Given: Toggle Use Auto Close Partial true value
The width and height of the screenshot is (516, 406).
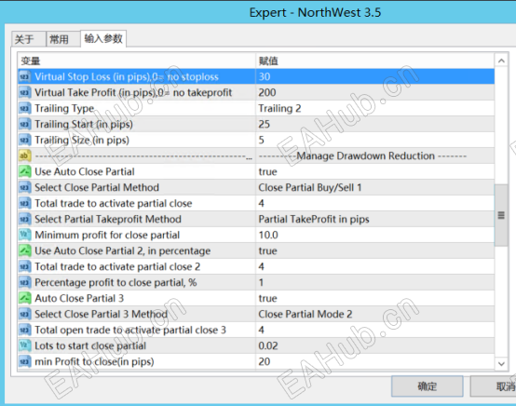Looking at the screenshot, I should [375, 171].
